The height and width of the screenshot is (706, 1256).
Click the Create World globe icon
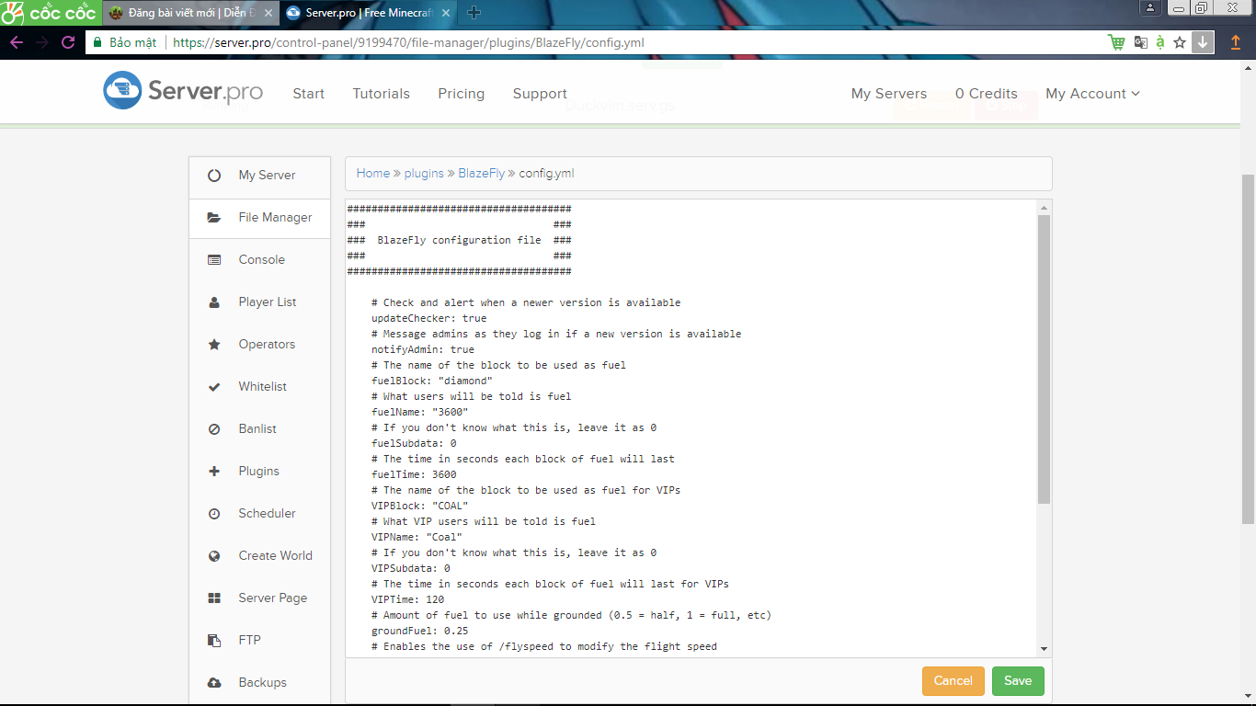pos(214,556)
